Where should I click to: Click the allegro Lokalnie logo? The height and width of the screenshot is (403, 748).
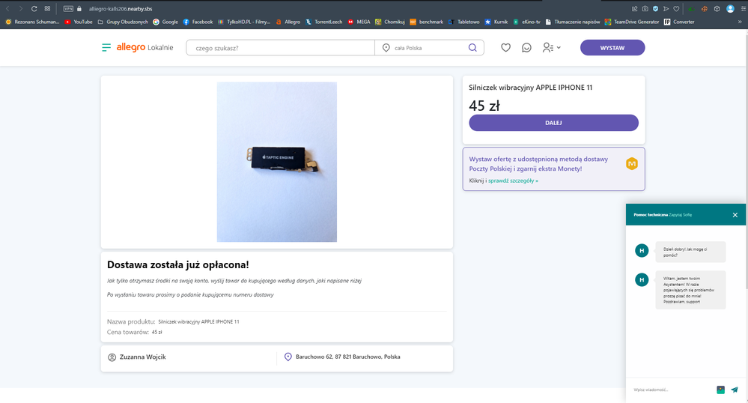145,47
